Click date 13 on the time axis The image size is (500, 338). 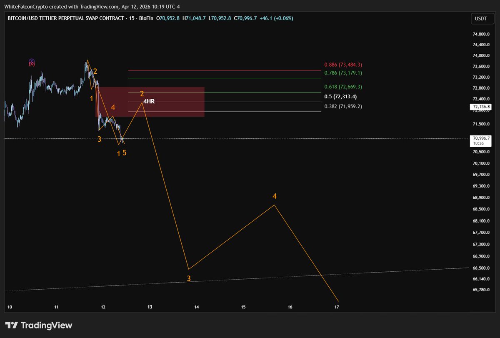150,307
